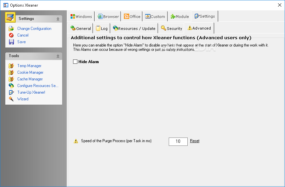Viewport: 285px width, 187px height.
Task: Click the Browser globe icon on tab
Action: (x=100, y=17)
